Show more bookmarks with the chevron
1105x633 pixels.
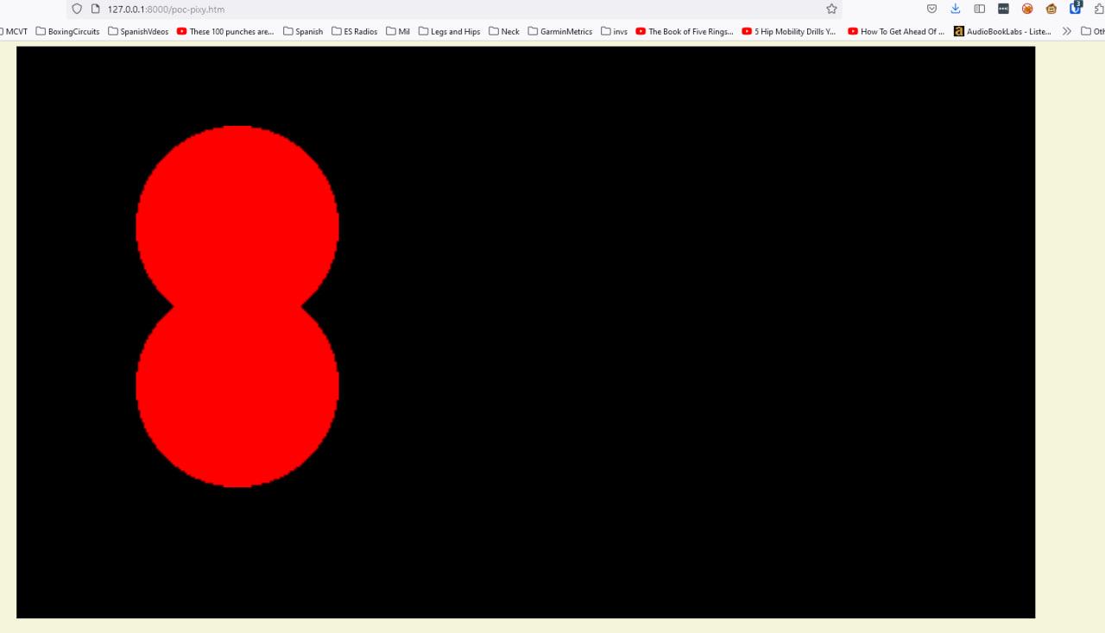(x=1067, y=31)
